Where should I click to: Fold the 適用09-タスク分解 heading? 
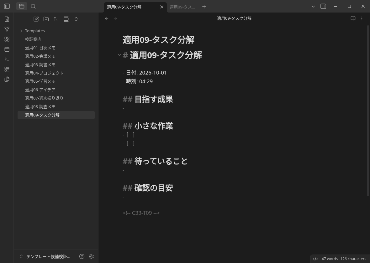[x=119, y=55]
